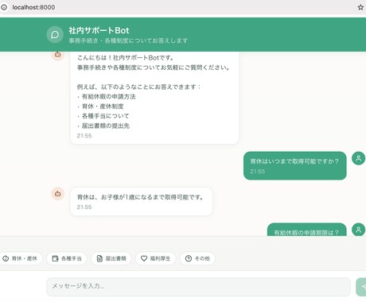The image size is (366, 302).
Task: Bookmark page with the star icon
Action: click(360, 7)
